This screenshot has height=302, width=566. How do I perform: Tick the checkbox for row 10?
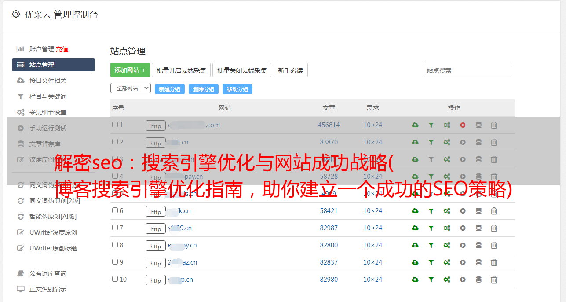pyautogui.click(x=115, y=279)
